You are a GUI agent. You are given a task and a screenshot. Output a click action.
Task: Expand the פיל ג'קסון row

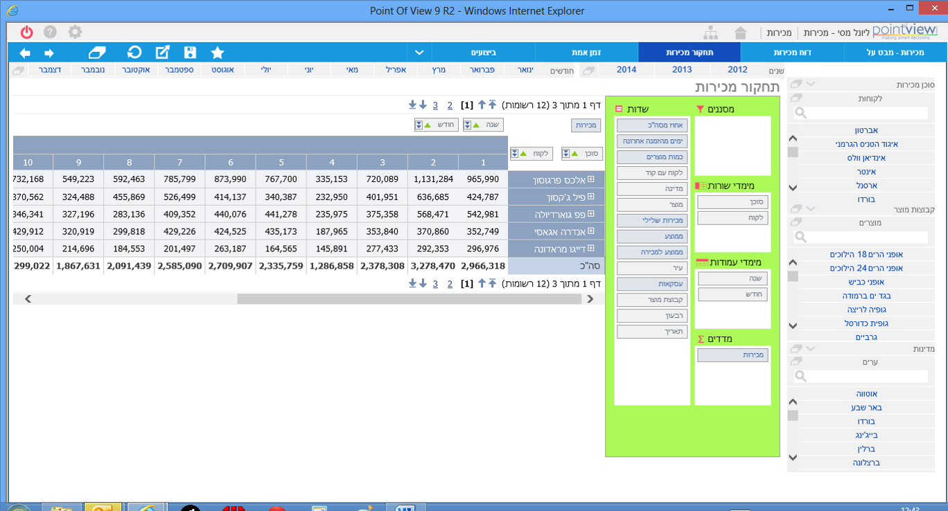pyautogui.click(x=591, y=197)
